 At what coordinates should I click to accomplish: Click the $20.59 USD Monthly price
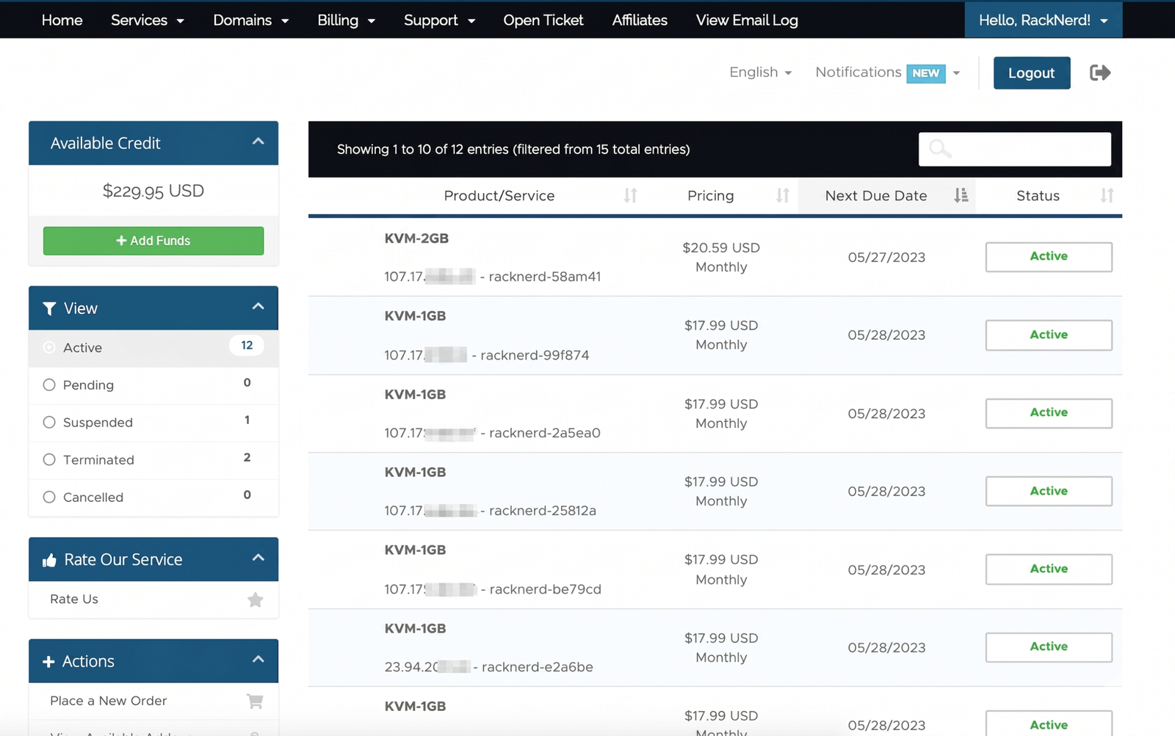tap(721, 257)
